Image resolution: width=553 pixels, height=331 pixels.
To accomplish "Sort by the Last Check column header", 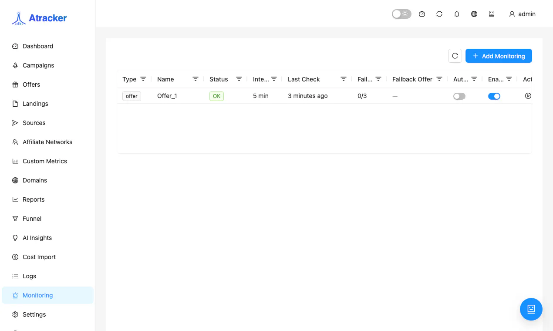I will pyautogui.click(x=304, y=79).
